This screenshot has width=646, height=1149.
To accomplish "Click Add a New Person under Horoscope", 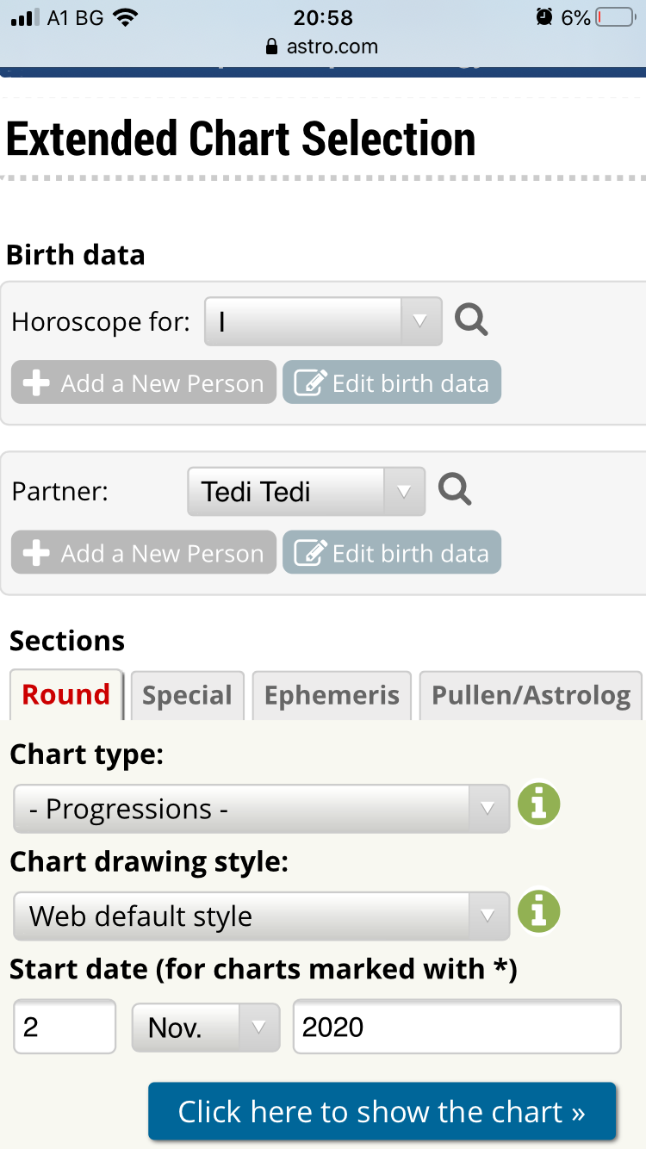I will (x=144, y=382).
